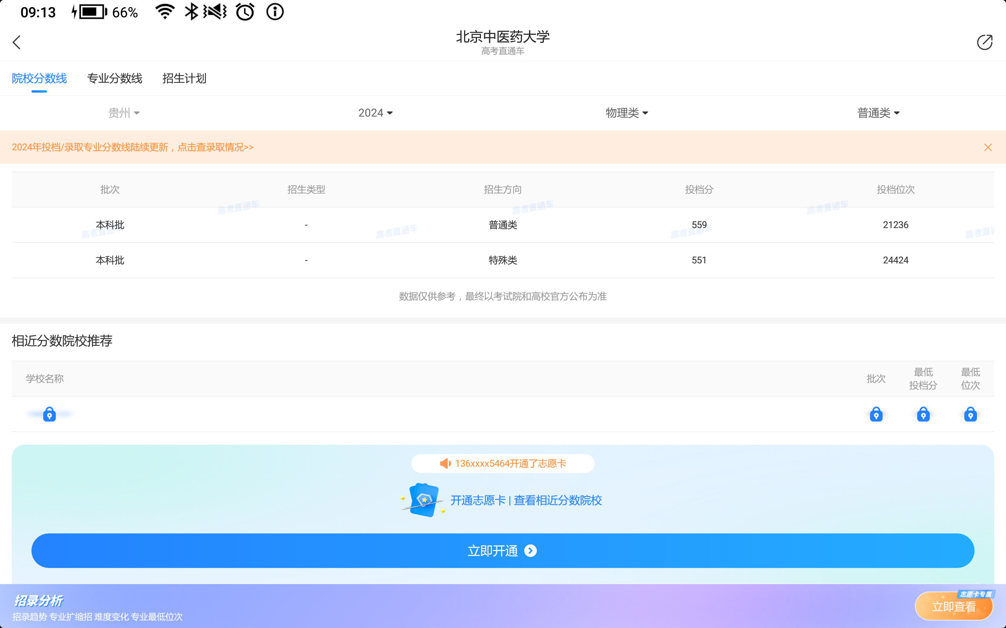This screenshot has width=1006, height=628.
Task: Tap the info circle status icon
Action: click(x=275, y=12)
